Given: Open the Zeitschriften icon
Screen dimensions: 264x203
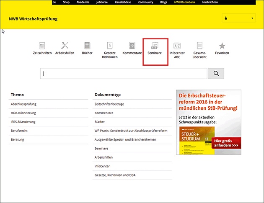Looking at the screenshot, I should pyautogui.click(x=42, y=46).
